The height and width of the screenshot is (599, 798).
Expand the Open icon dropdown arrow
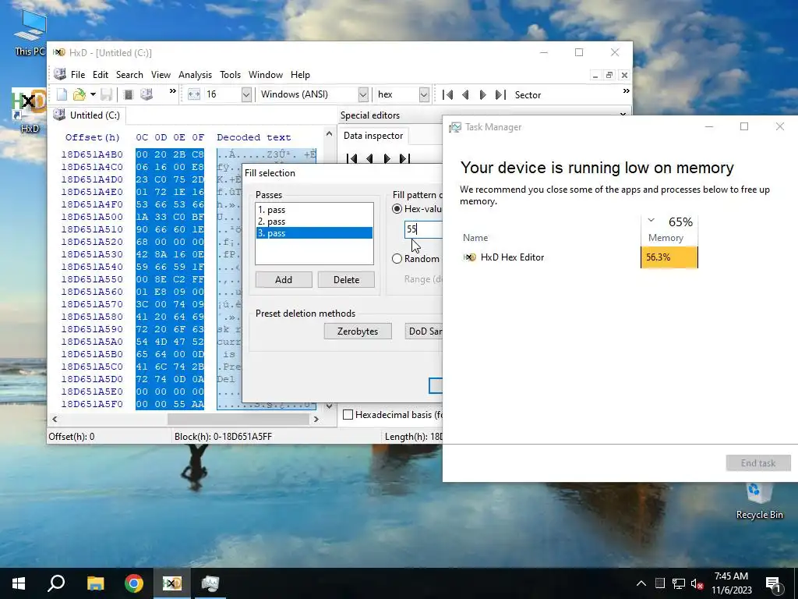(x=93, y=94)
